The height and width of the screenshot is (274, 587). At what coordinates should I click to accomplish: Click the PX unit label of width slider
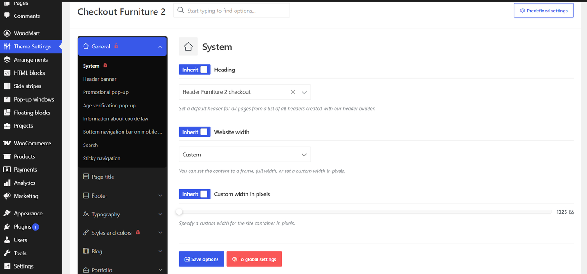pyautogui.click(x=571, y=212)
